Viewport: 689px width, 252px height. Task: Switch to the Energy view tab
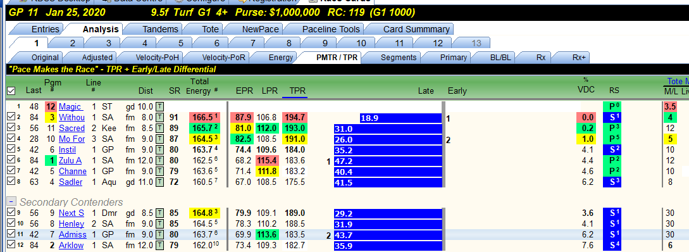click(x=280, y=57)
